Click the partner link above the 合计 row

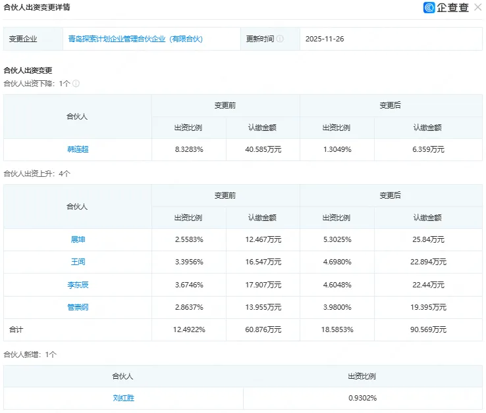(x=78, y=307)
